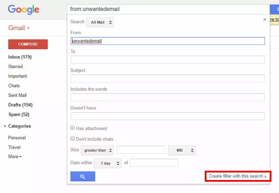The height and width of the screenshot is (193, 279).
Task: Open the 1 day date range dropdown
Action: click(108, 163)
